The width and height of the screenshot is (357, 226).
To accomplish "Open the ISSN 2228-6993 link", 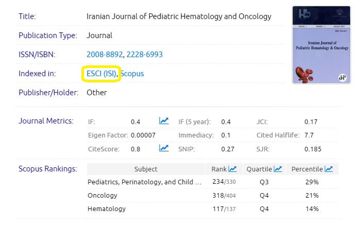I will 135,55.
